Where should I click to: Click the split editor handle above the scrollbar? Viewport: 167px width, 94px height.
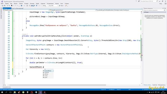(141, 12)
